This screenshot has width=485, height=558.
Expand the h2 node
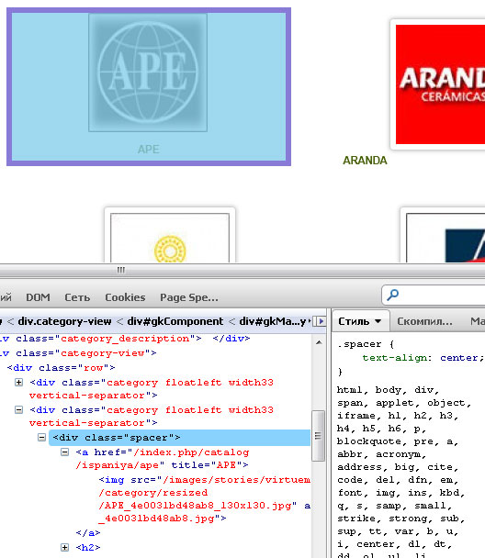[64, 547]
